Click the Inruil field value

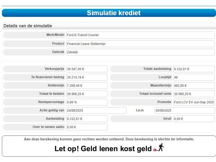tap(194, 119)
